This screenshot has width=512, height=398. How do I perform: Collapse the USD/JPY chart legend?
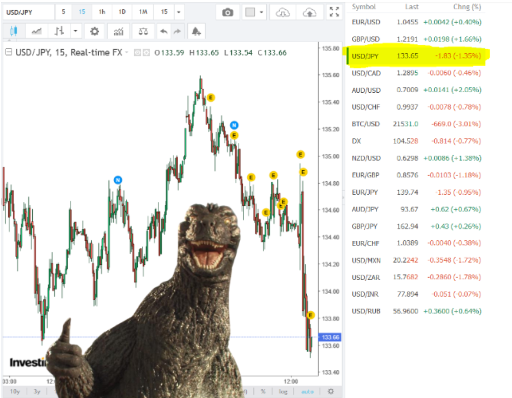click(x=9, y=52)
